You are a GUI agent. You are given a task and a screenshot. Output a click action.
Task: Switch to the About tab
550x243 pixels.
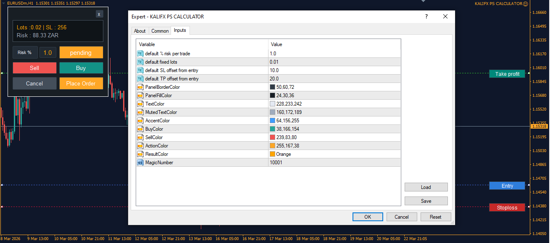[x=139, y=31]
